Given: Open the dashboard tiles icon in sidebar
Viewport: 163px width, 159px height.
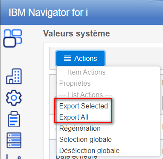Looking at the screenshot, I should pos(12,38).
